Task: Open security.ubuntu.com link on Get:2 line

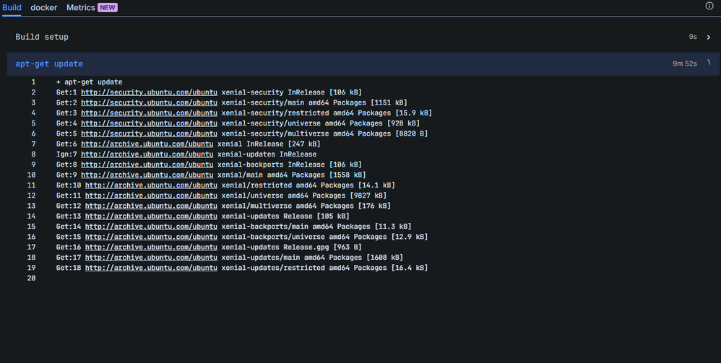Action: (149, 102)
